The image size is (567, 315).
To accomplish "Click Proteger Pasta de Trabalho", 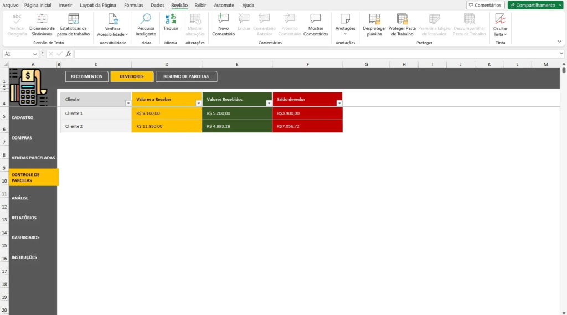I will pyautogui.click(x=402, y=25).
